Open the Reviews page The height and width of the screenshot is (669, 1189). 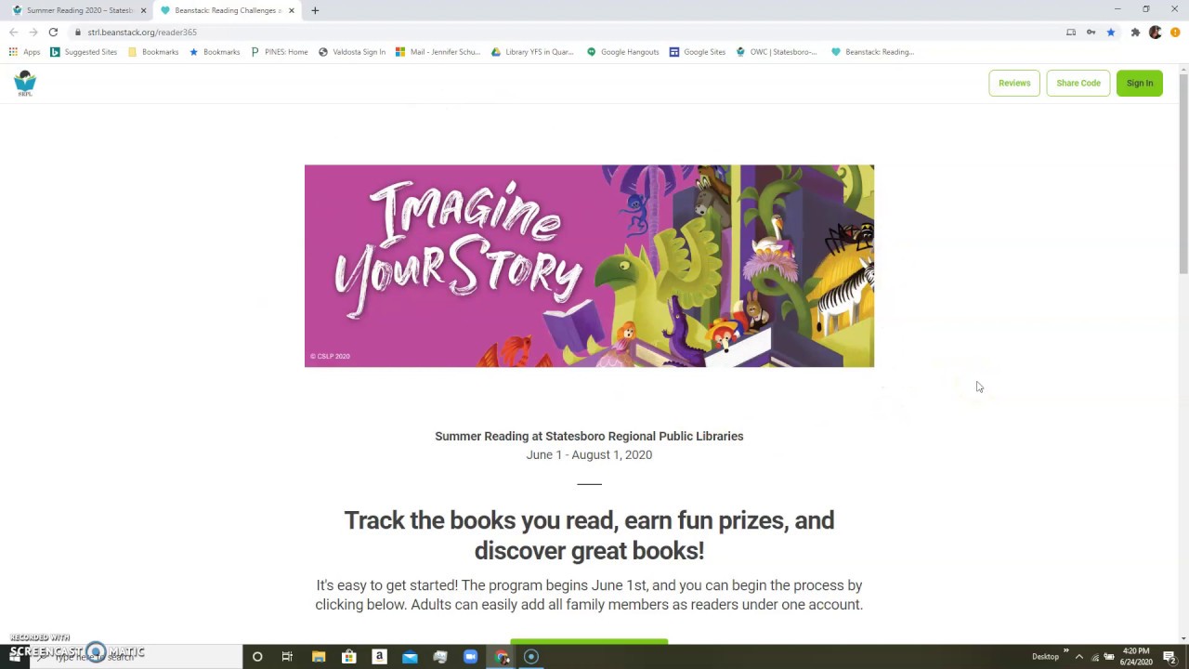1014,83
